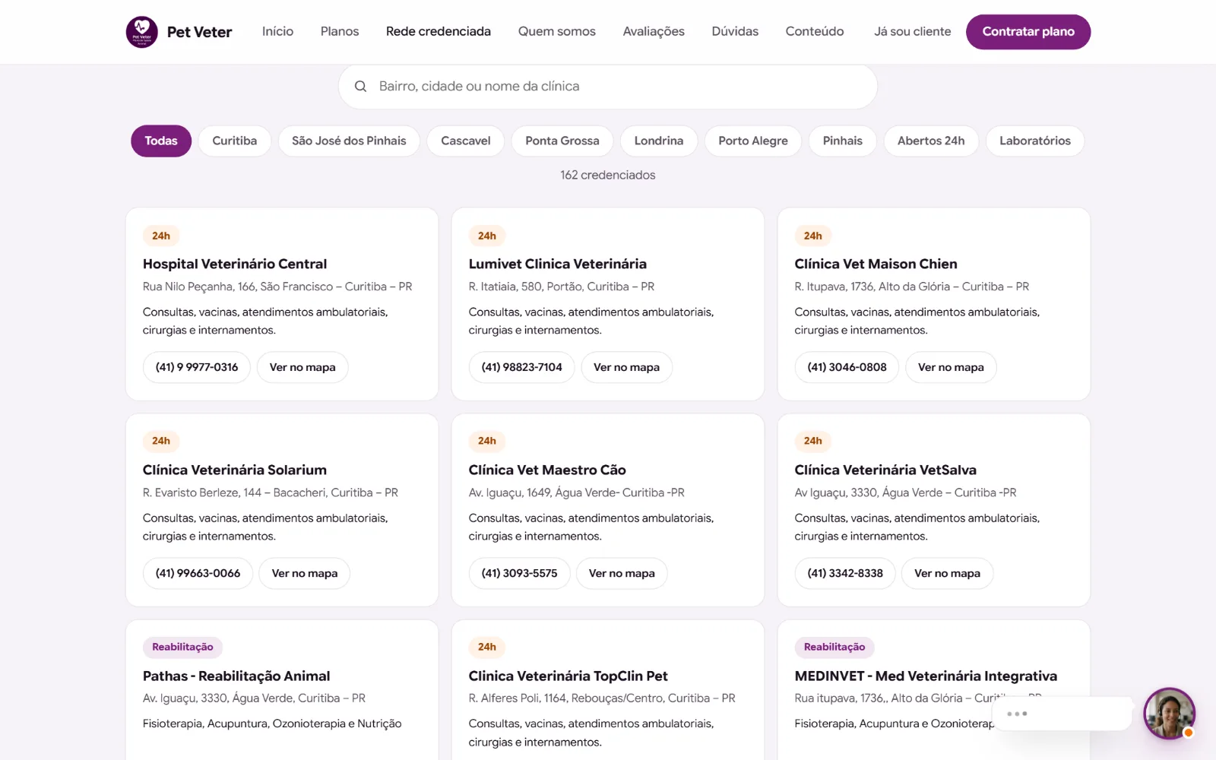Open the Avaliações page
Viewport: 1216px width, 760px height.
654,32
